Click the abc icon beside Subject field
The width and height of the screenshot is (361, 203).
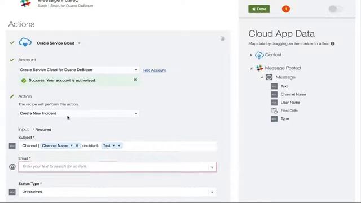(x=12, y=145)
